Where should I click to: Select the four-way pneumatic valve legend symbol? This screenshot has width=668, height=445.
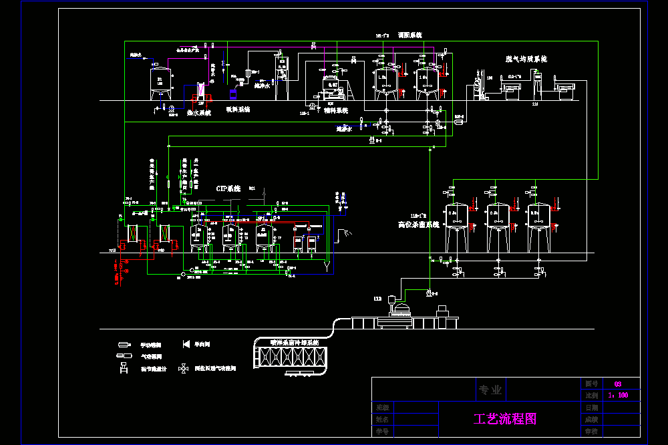coord(184,368)
